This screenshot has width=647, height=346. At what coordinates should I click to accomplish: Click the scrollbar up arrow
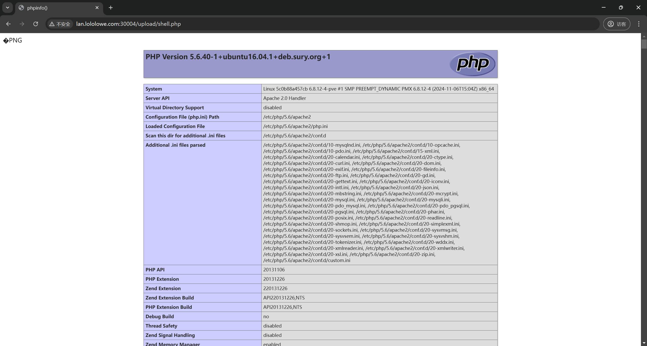click(x=644, y=36)
